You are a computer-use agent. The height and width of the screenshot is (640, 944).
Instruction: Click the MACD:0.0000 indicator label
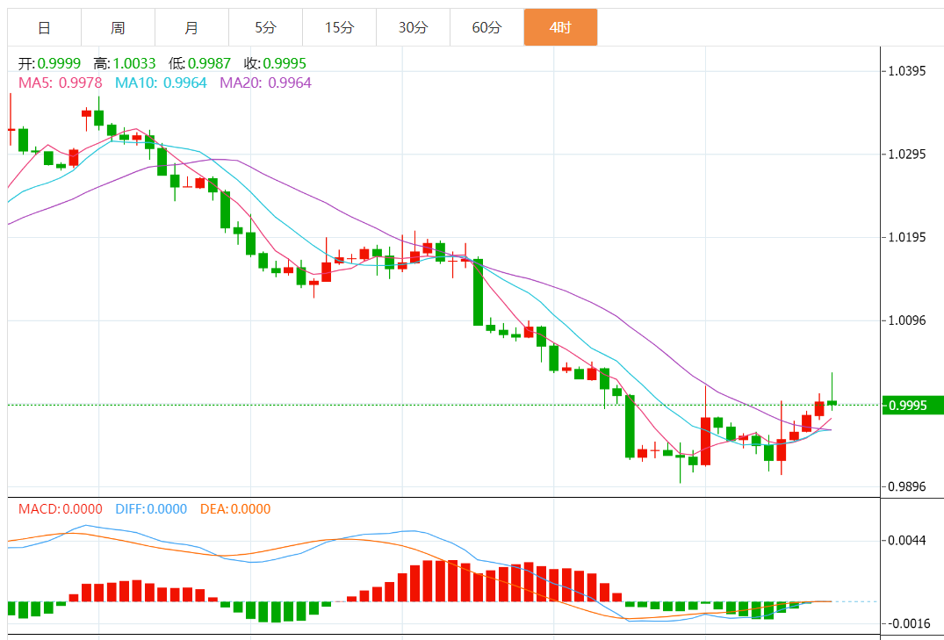pos(61,509)
